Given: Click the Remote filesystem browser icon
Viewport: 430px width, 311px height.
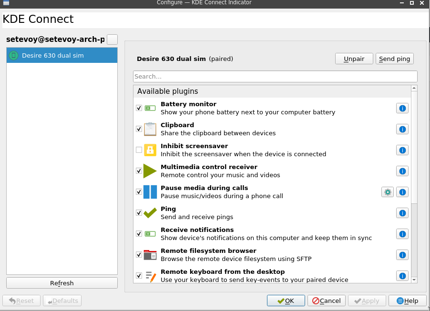Looking at the screenshot, I should click(150, 255).
